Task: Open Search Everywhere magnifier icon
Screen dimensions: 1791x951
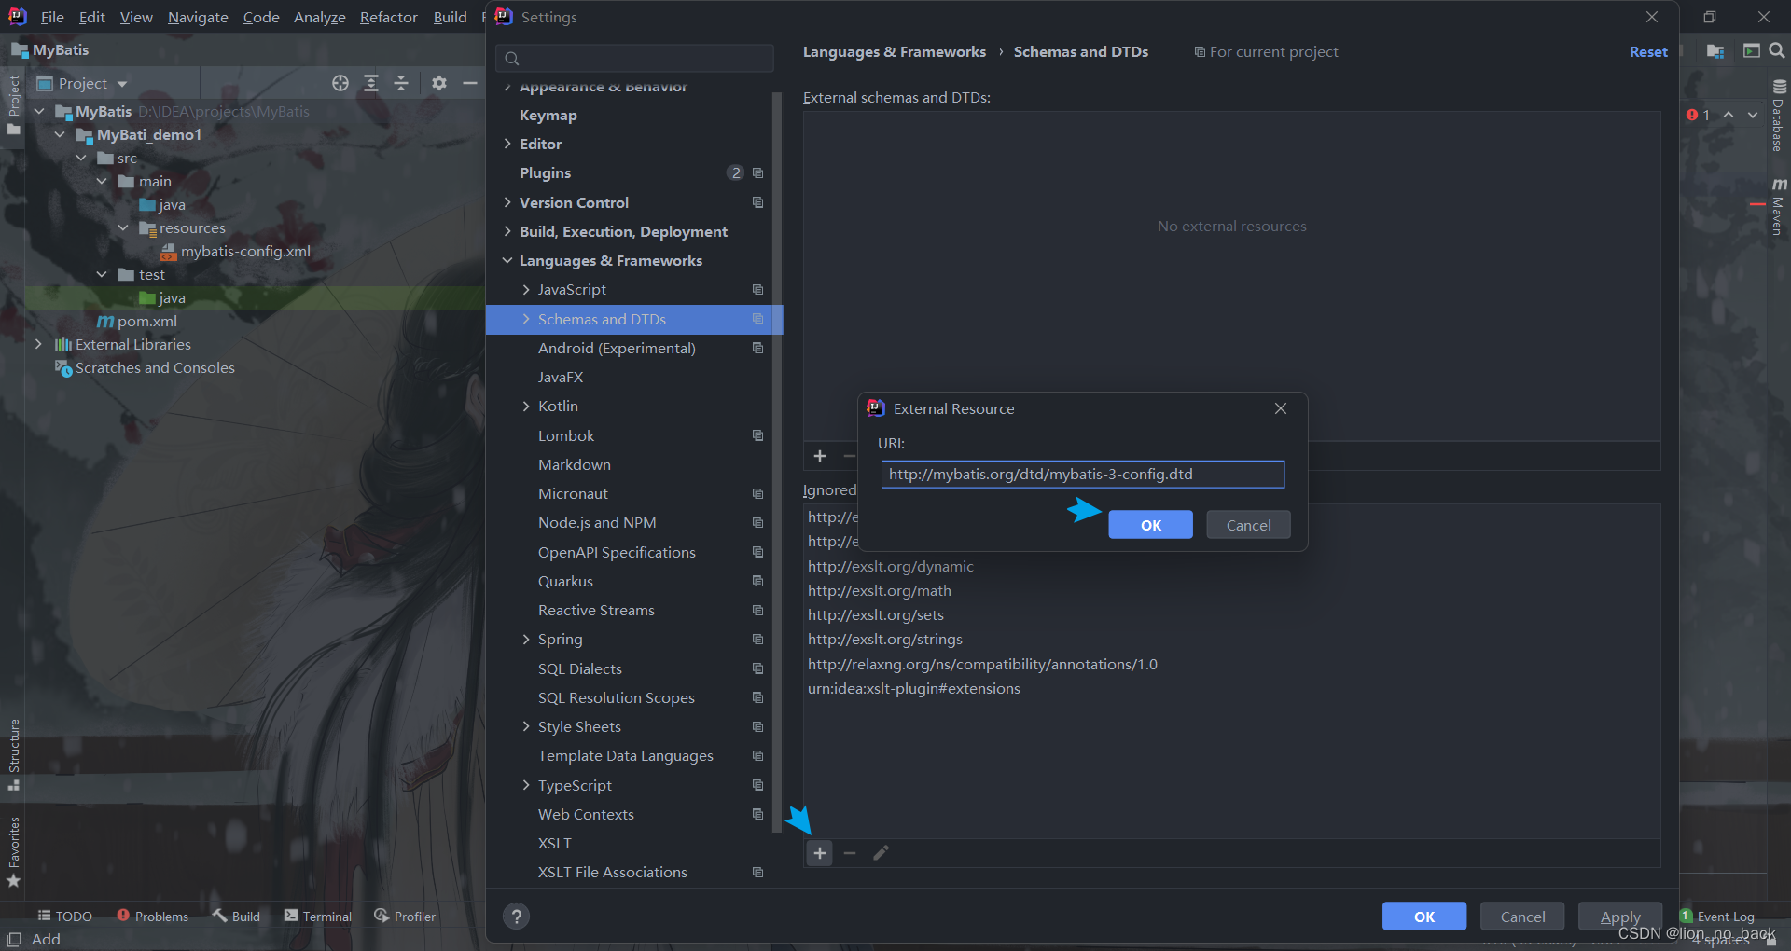Action: tap(1776, 51)
